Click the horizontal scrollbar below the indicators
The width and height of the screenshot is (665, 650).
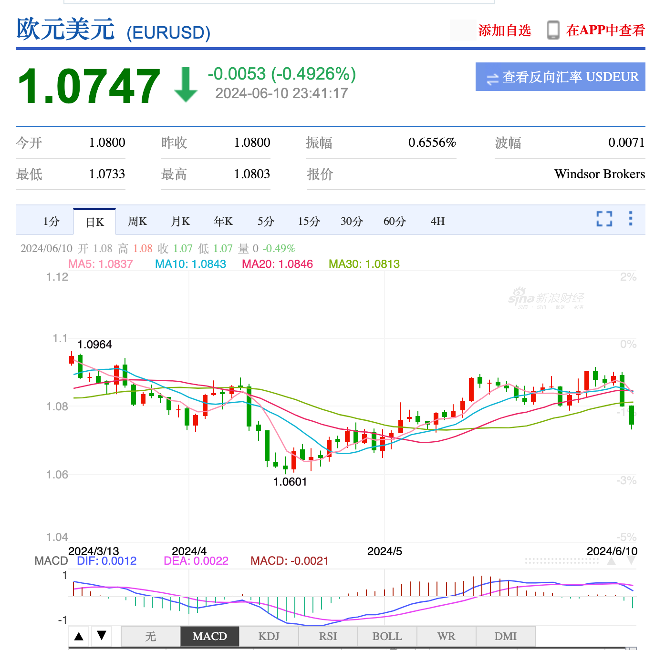(x=334, y=648)
